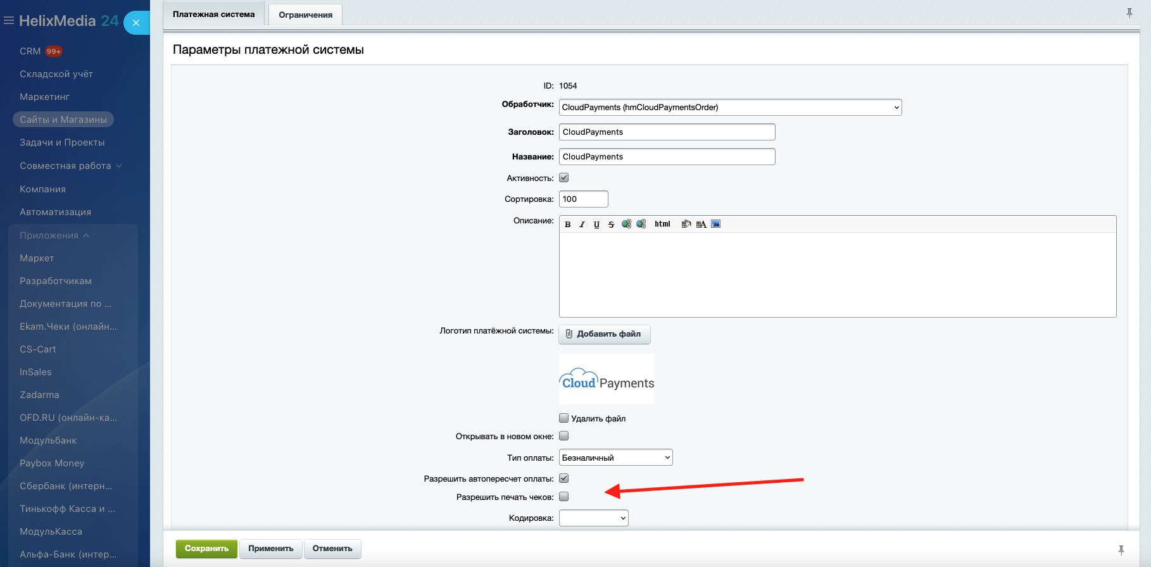Open Zadarma app in sidebar
This screenshot has height=567, width=1151.
(x=39, y=395)
